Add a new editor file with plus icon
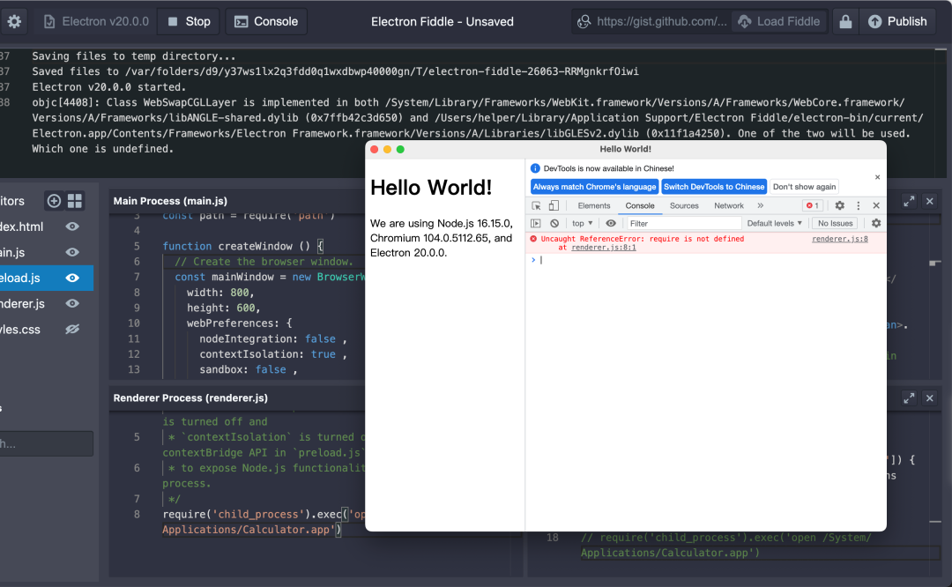952x587 pixels. (x=54, y=200)
